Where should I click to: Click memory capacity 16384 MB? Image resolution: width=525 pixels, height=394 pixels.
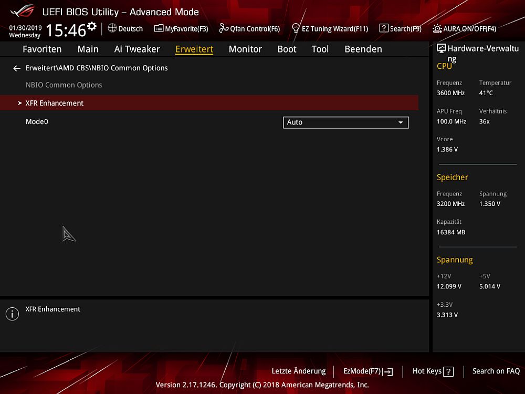pyautogui.click(x=450, y=232)
